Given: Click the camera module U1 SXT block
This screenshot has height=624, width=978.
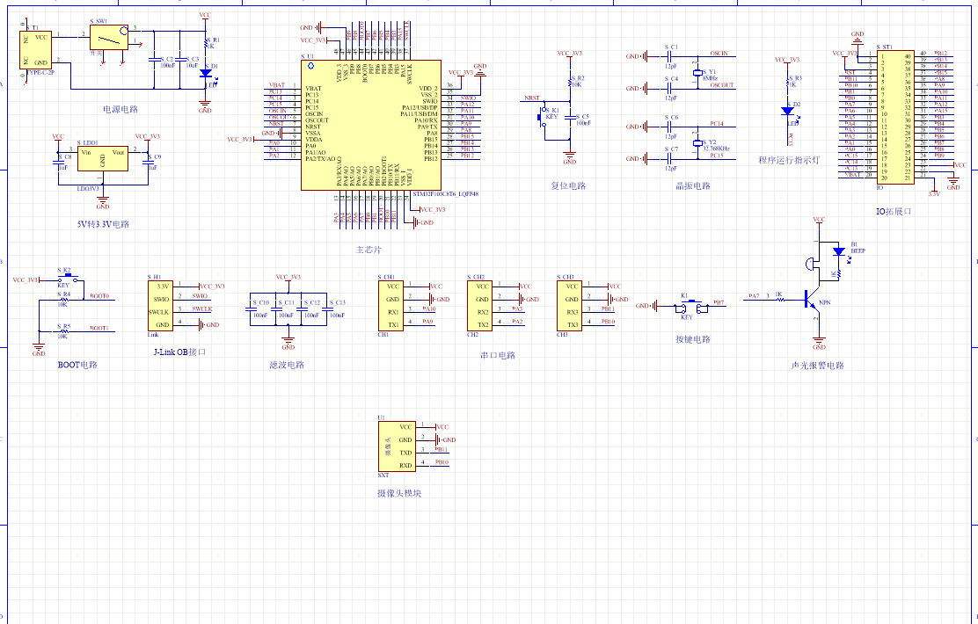Looking at the screenshot, I should (x=397, y=446).
